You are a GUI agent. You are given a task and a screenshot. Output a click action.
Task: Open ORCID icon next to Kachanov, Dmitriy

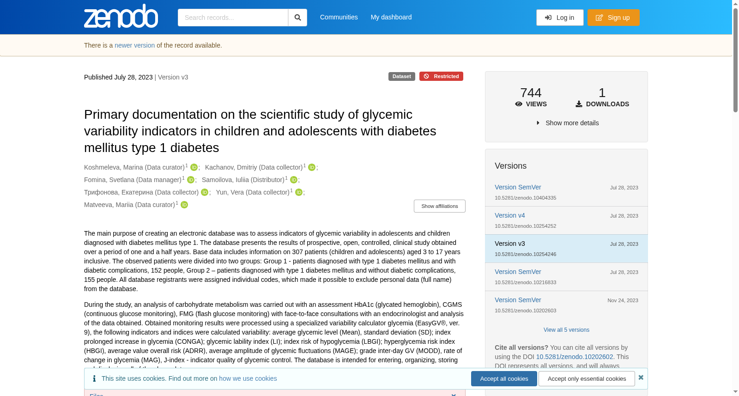312,167
